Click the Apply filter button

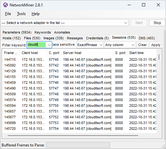click(156, 45)
